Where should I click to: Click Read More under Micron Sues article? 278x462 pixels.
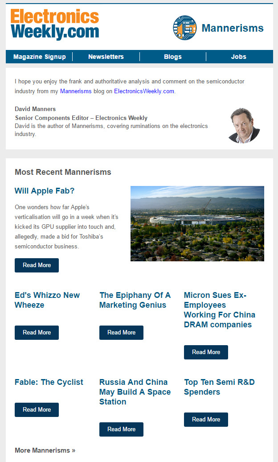pos(206,352)
